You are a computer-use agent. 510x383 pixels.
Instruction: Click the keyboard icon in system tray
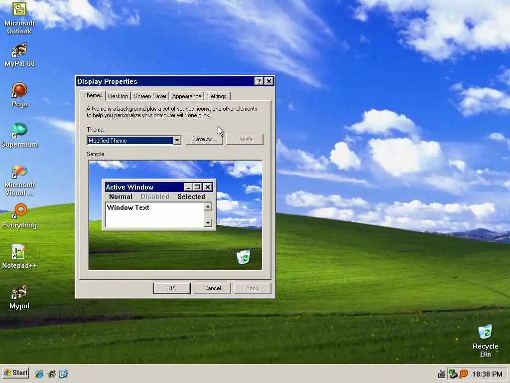tap(442, 374)
